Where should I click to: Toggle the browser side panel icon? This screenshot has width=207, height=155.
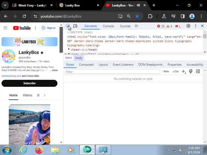[183, 16]
